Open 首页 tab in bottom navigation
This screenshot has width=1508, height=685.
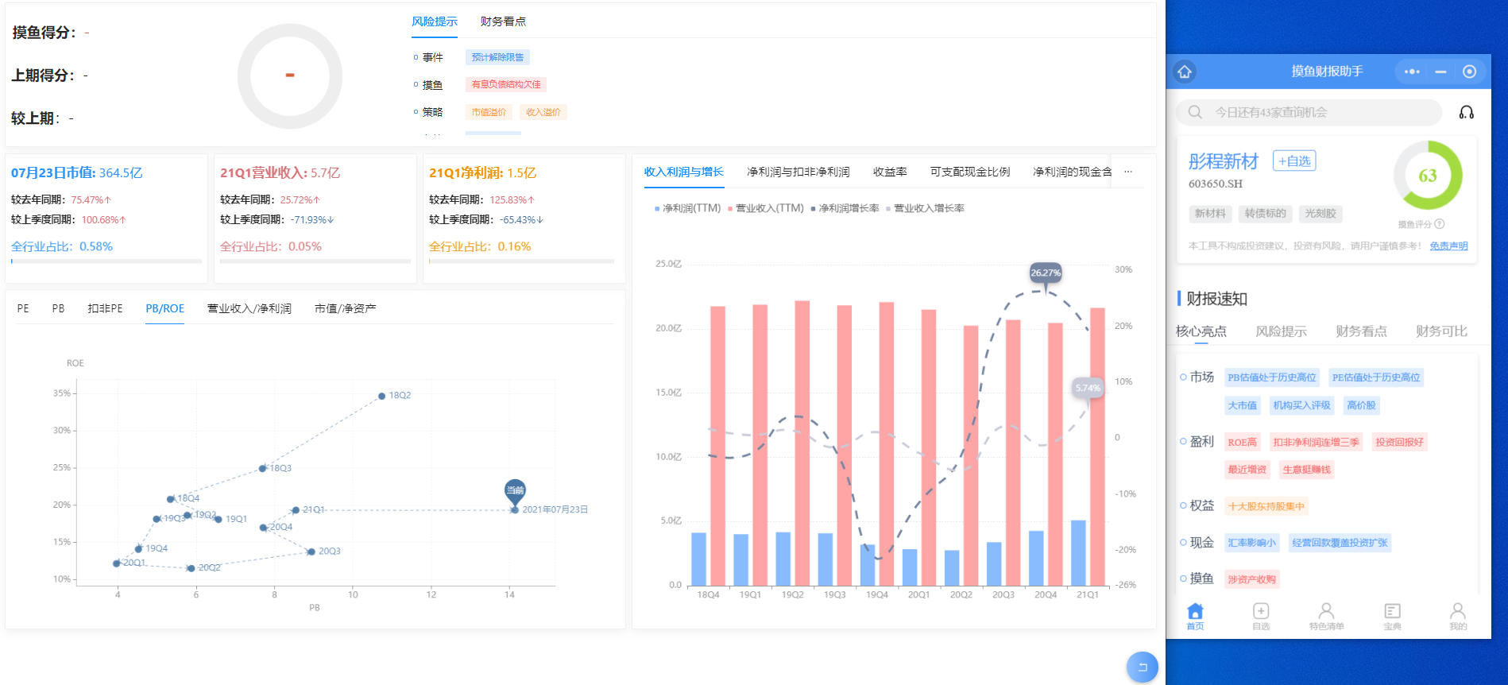coord(1195,616)
